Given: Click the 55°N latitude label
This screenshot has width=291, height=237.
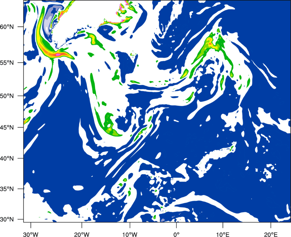Looking at the screenshot, I should click(7, 63).
